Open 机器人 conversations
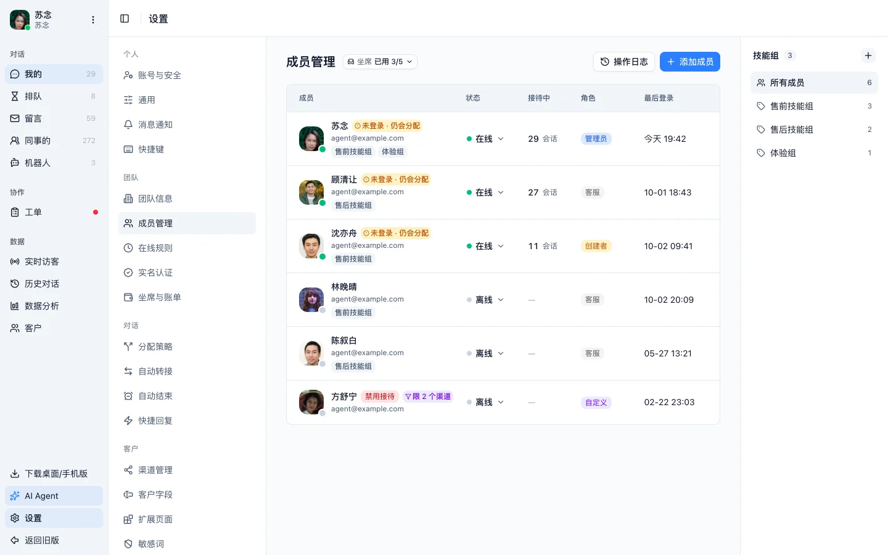Image resolution: width=888 pixels, height=555 pixels. pos(54,163)
